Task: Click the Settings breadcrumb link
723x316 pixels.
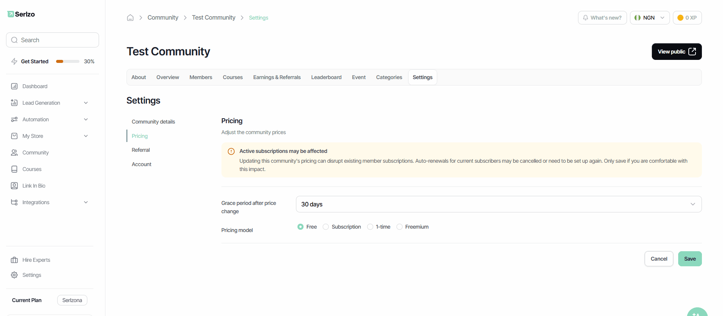Action: 259,18
